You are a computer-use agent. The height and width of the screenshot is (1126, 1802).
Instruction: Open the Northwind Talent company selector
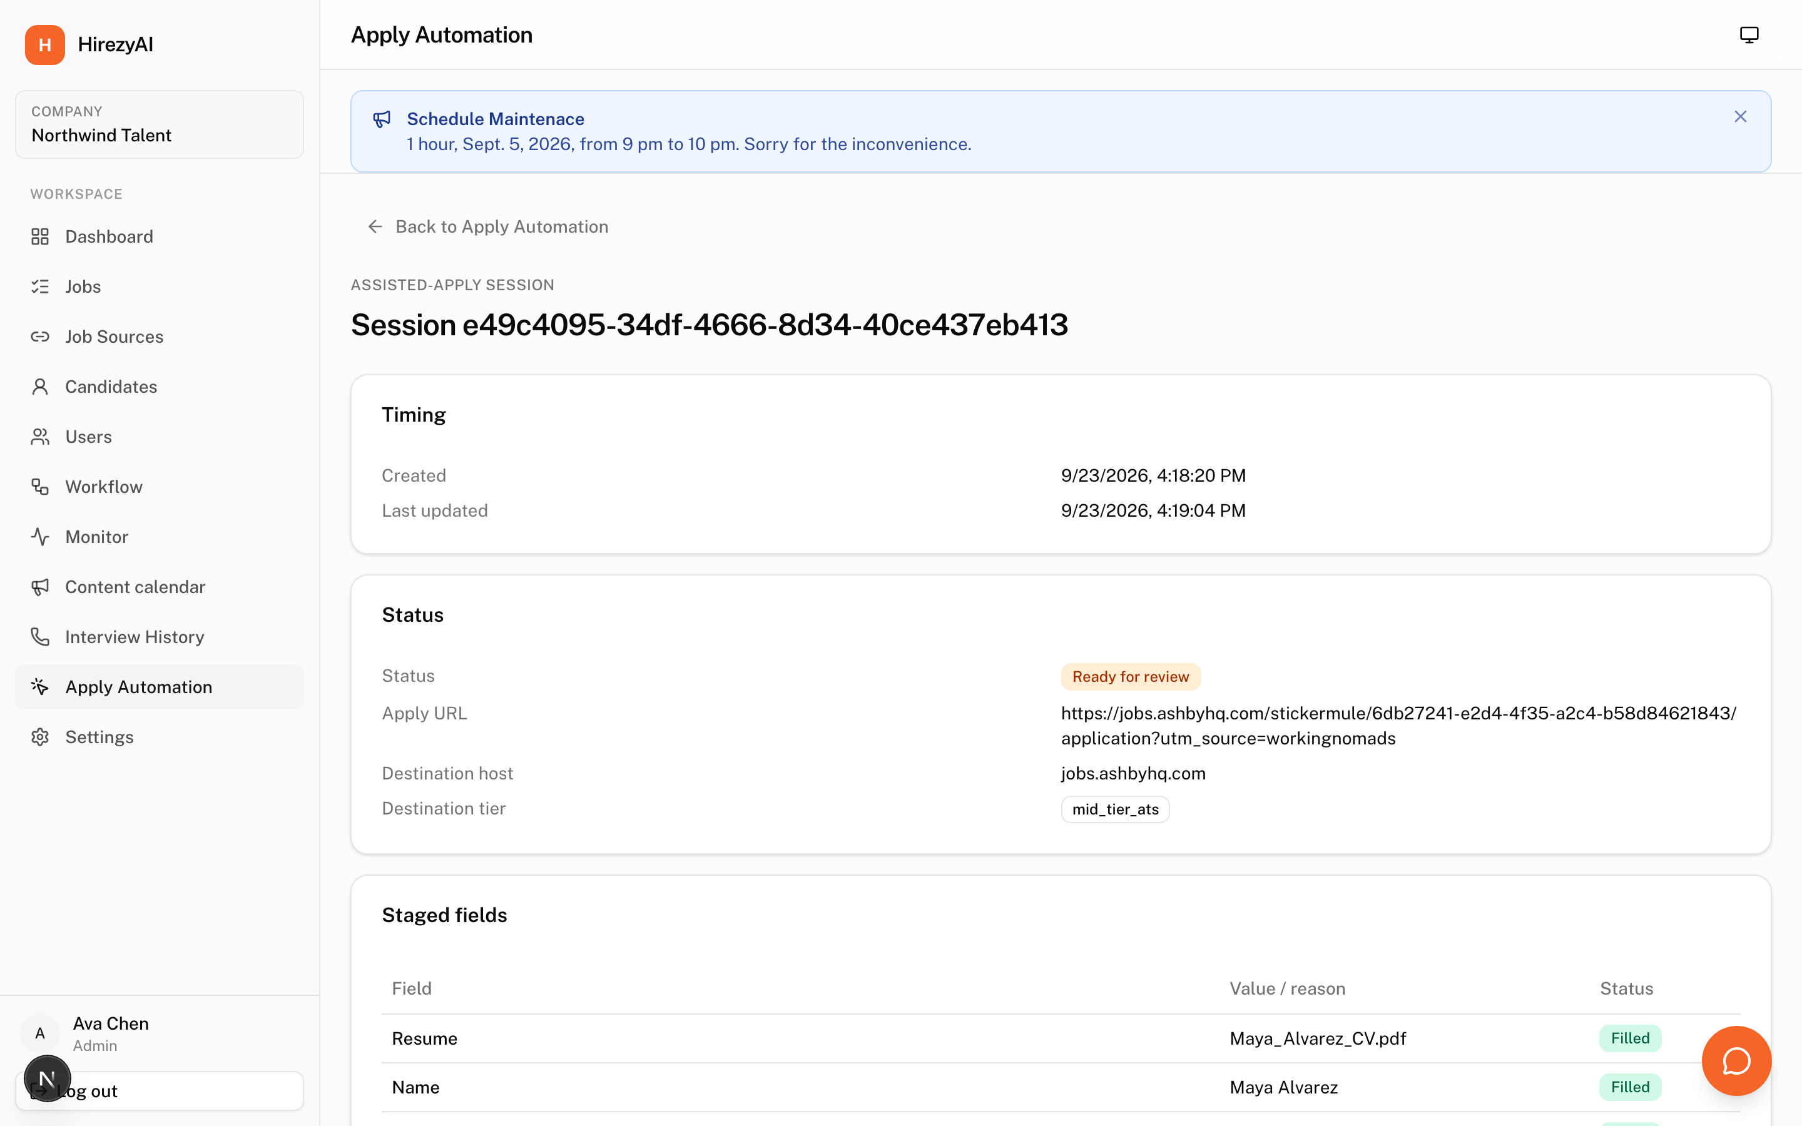coord(160,124)
